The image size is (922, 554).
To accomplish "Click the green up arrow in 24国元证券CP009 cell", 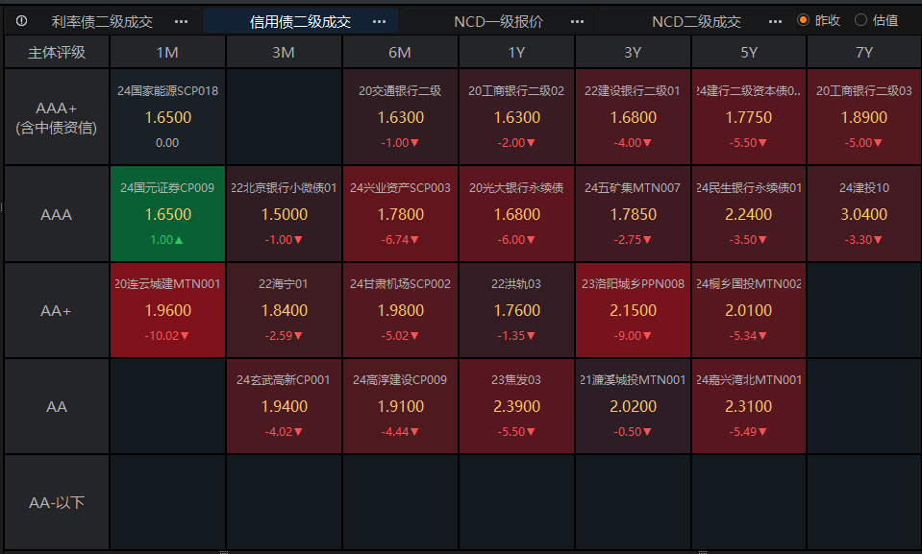I will pos(179,239).
